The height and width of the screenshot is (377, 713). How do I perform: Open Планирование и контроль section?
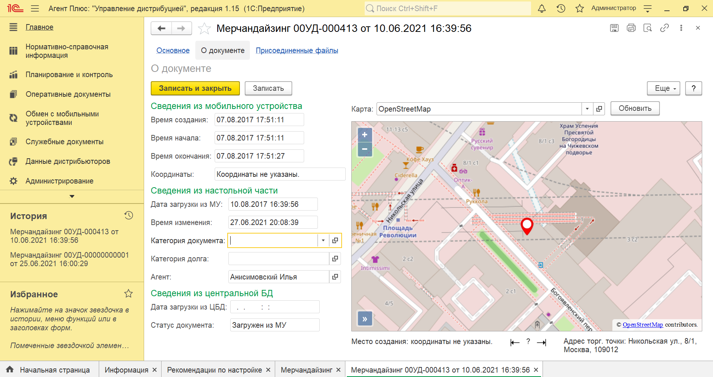tap(69, 75)
